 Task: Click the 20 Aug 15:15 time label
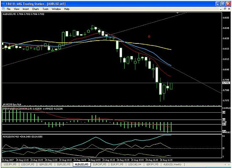[109, 160]
